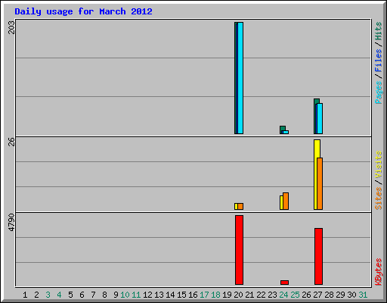This screenshot has width=387, height=303.
Task: Click the green Hits legend label
Action: [x=379, y=31]
